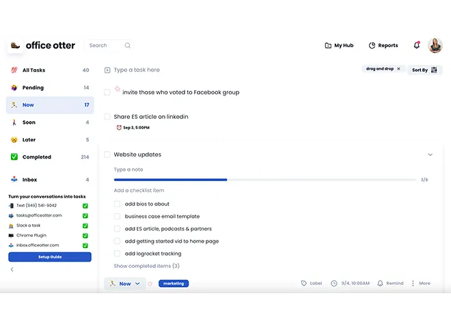Image resolution: width=451 pixels, height=328 pixels.
Task: Click the notification bell icon
Action: (417, 46)
